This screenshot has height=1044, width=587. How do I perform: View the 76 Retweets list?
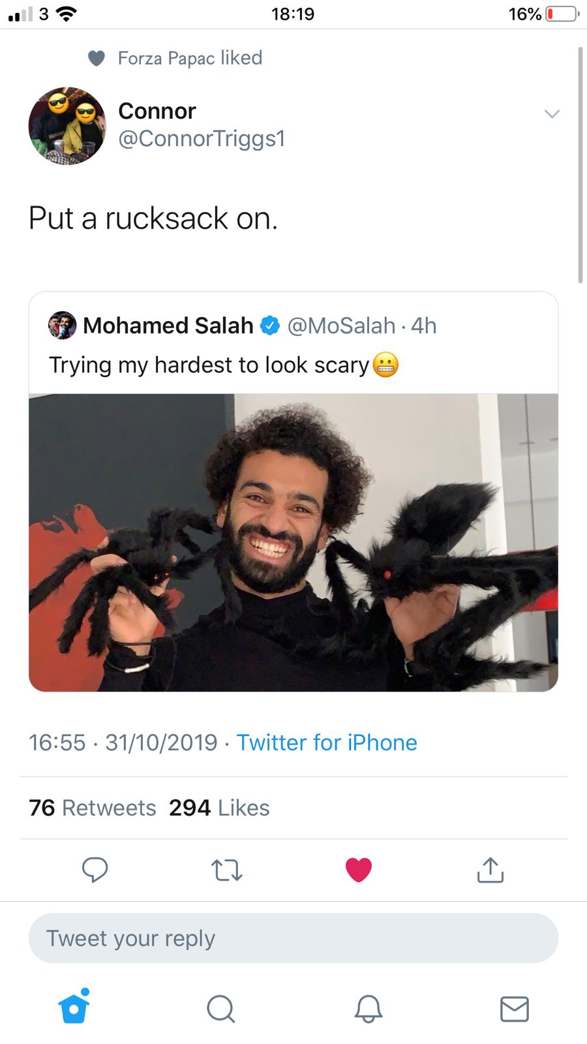click(93, 808)
